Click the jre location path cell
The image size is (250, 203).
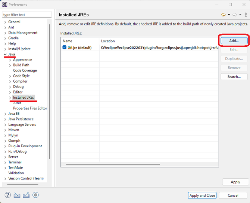[160, 47]
